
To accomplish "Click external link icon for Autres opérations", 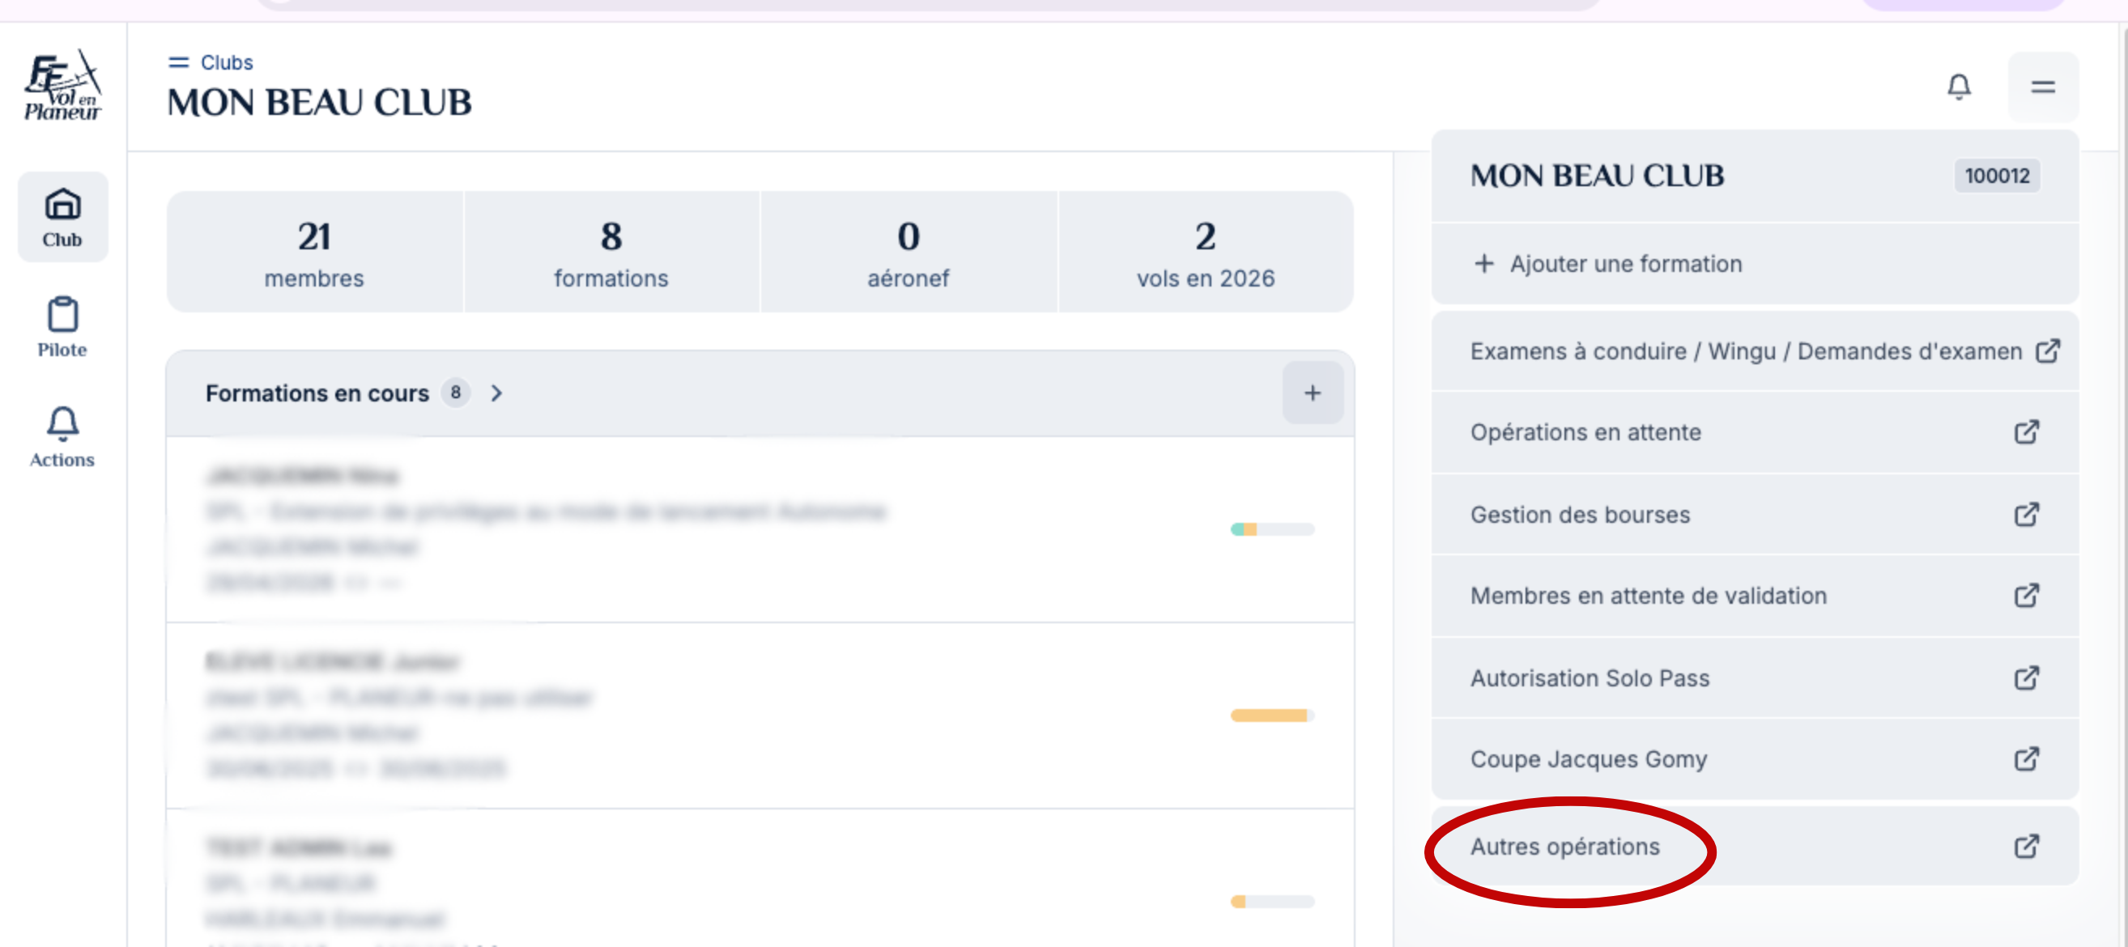I will [2027, 847].
